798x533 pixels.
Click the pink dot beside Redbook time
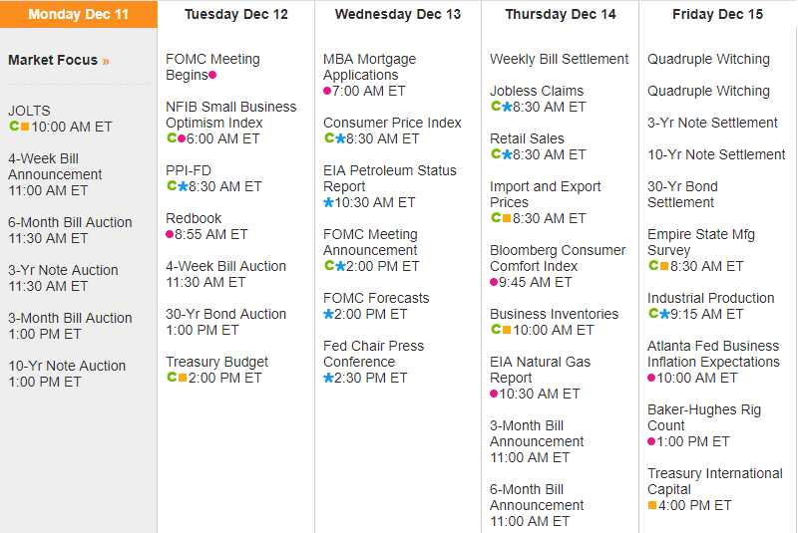tap(170, 234)
